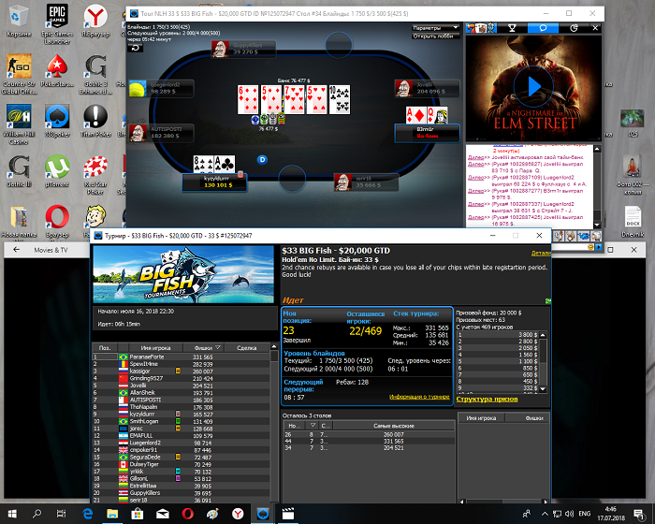Click the note icon next to kyzyldurrr in list
The width and height of the screenshot is (655, 524).
(x=178, y=415)
